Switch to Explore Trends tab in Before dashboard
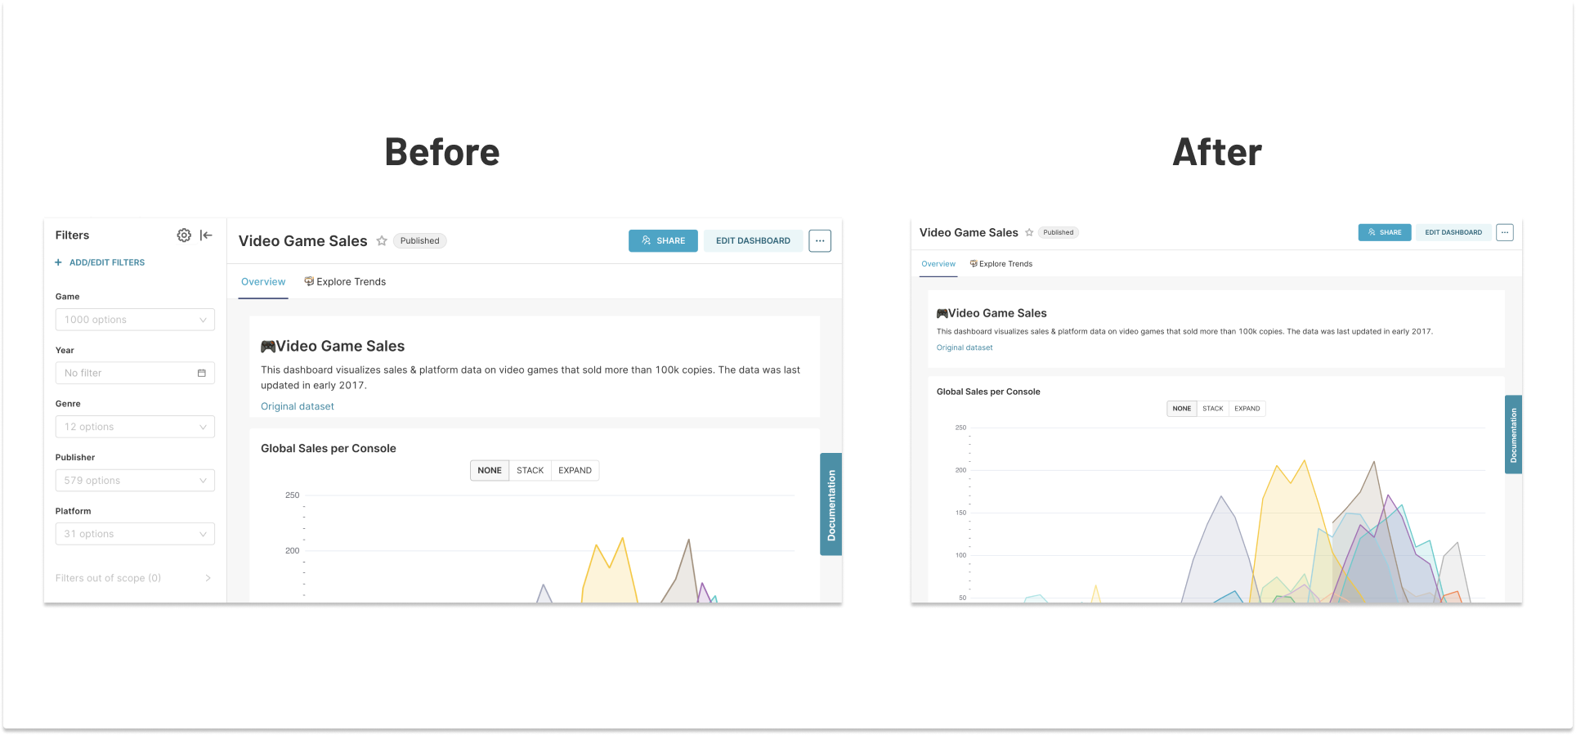The height and width of the screenshot is (735, 1576). click(x=345, y=282)
